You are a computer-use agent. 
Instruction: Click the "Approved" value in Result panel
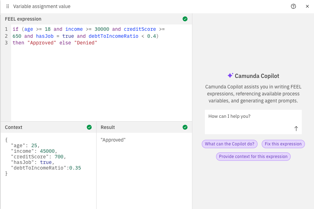[113, 140]
